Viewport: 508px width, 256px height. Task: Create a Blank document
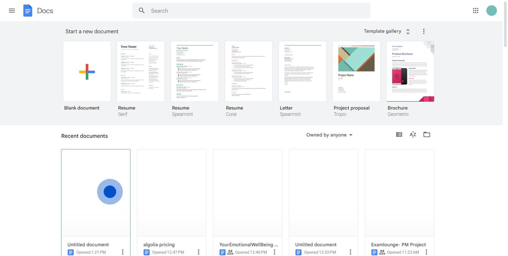pyautogui.click(x=87, y=72)
